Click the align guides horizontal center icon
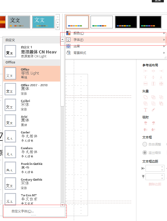This screenshot has height=221, width=167. (153, 71)
